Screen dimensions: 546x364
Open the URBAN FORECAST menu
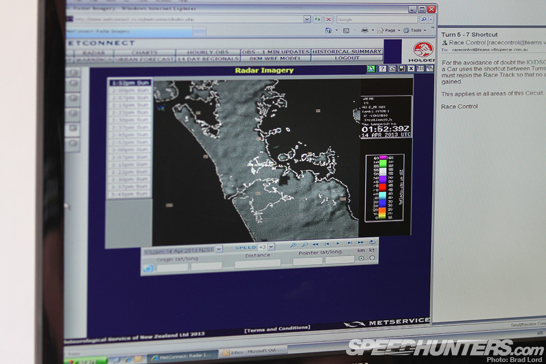pyautogui.click(x=145, y=59)
